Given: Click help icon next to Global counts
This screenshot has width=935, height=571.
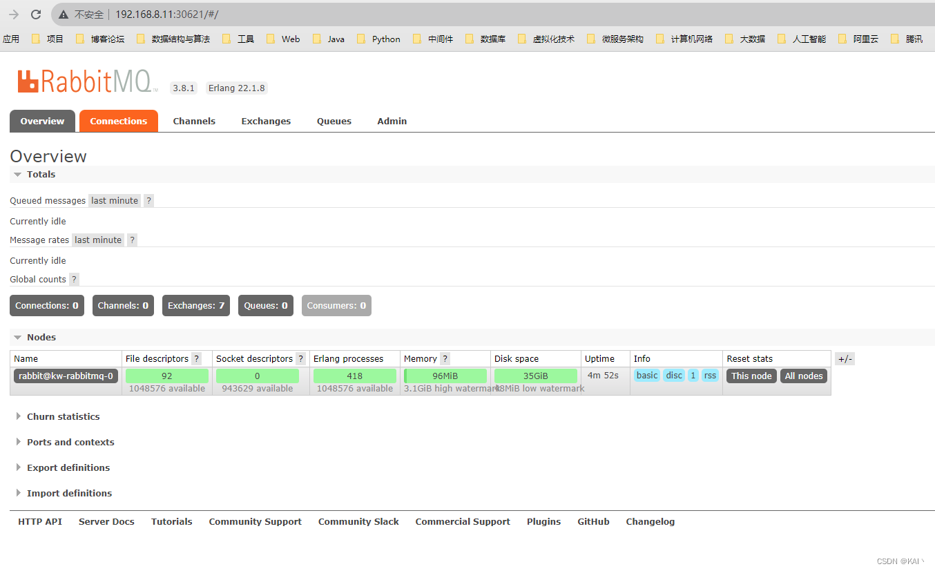Looking at the screenshot, I should click(74, 279).
